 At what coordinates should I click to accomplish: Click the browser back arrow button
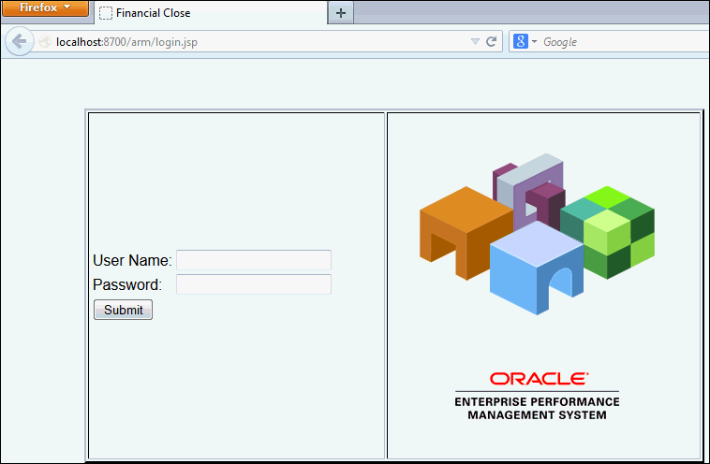[x=19, y=41]
